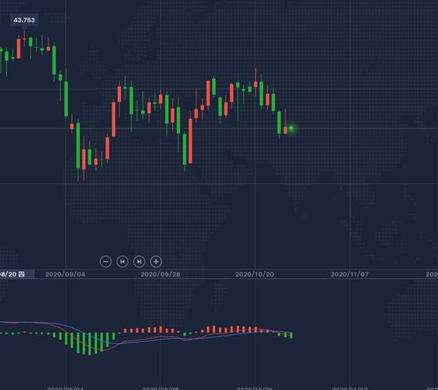Click the long green candle at early September low

click(78, 146)
